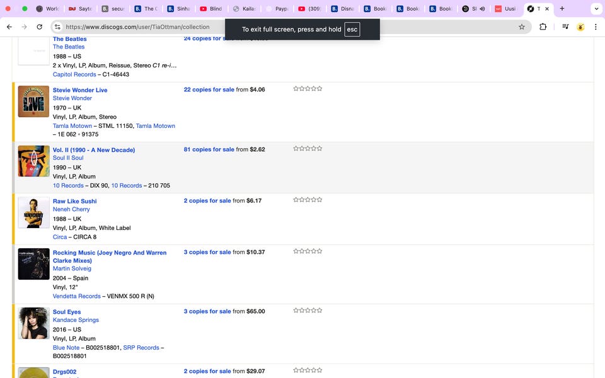The image size is (605, 378).
Task: Switch to the Sinha tab
Action: [178, 8]
